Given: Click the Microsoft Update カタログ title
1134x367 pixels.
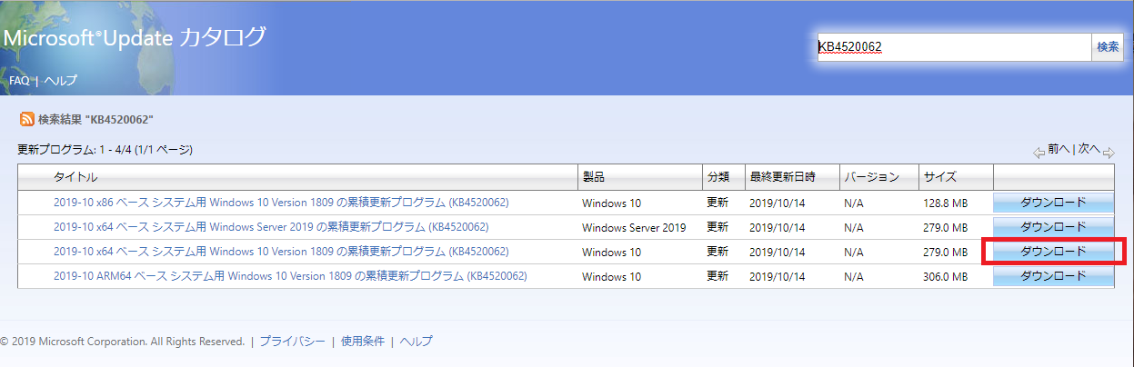Looking at the screenshot, I should (135, 38).
